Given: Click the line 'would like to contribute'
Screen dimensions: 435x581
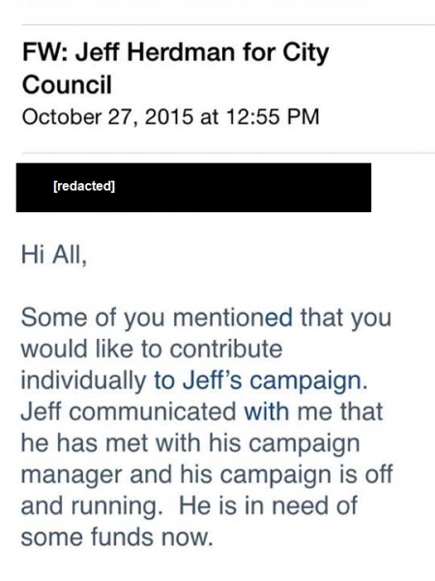Looking at the screenshot, I should point(152,349).
